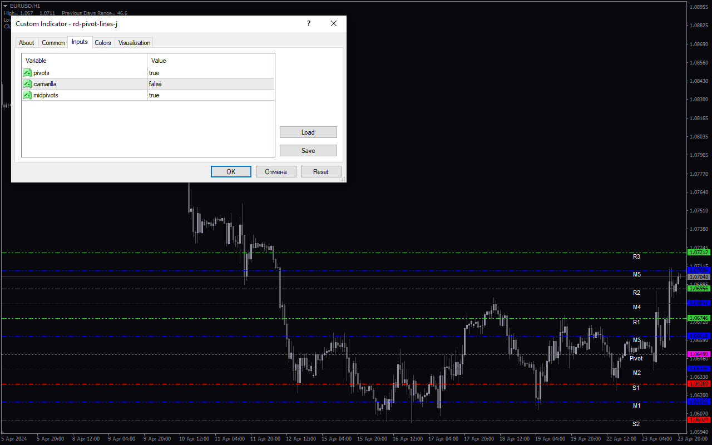The height and width of the screenshot is (445, 712).
Task: Click the blue 1.06618 price tag
Action: [699, 336]
